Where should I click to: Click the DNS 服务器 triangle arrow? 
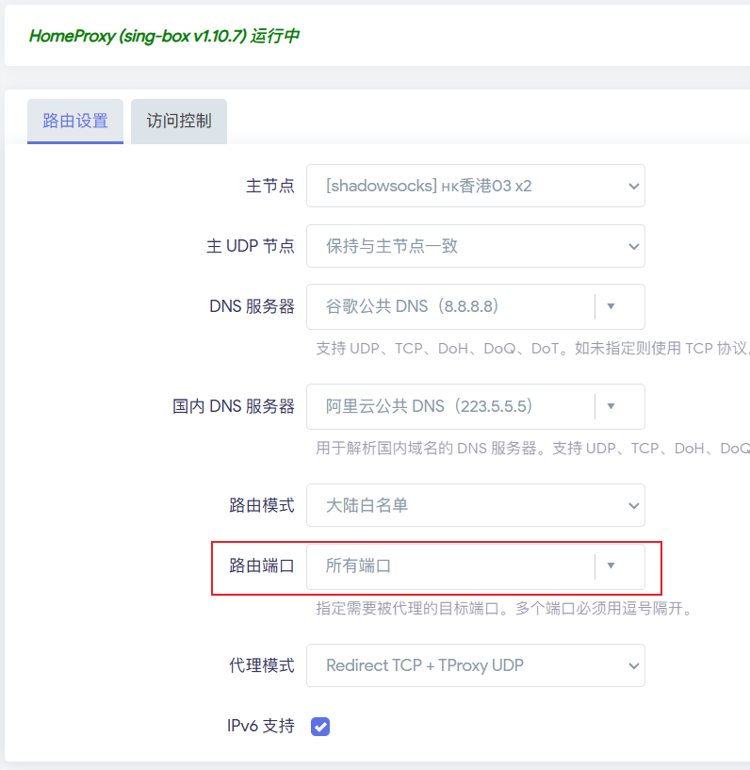click(611, 306)
